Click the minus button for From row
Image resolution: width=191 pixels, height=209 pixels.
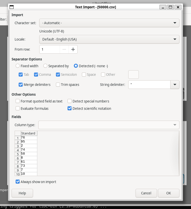click(64, 49)
